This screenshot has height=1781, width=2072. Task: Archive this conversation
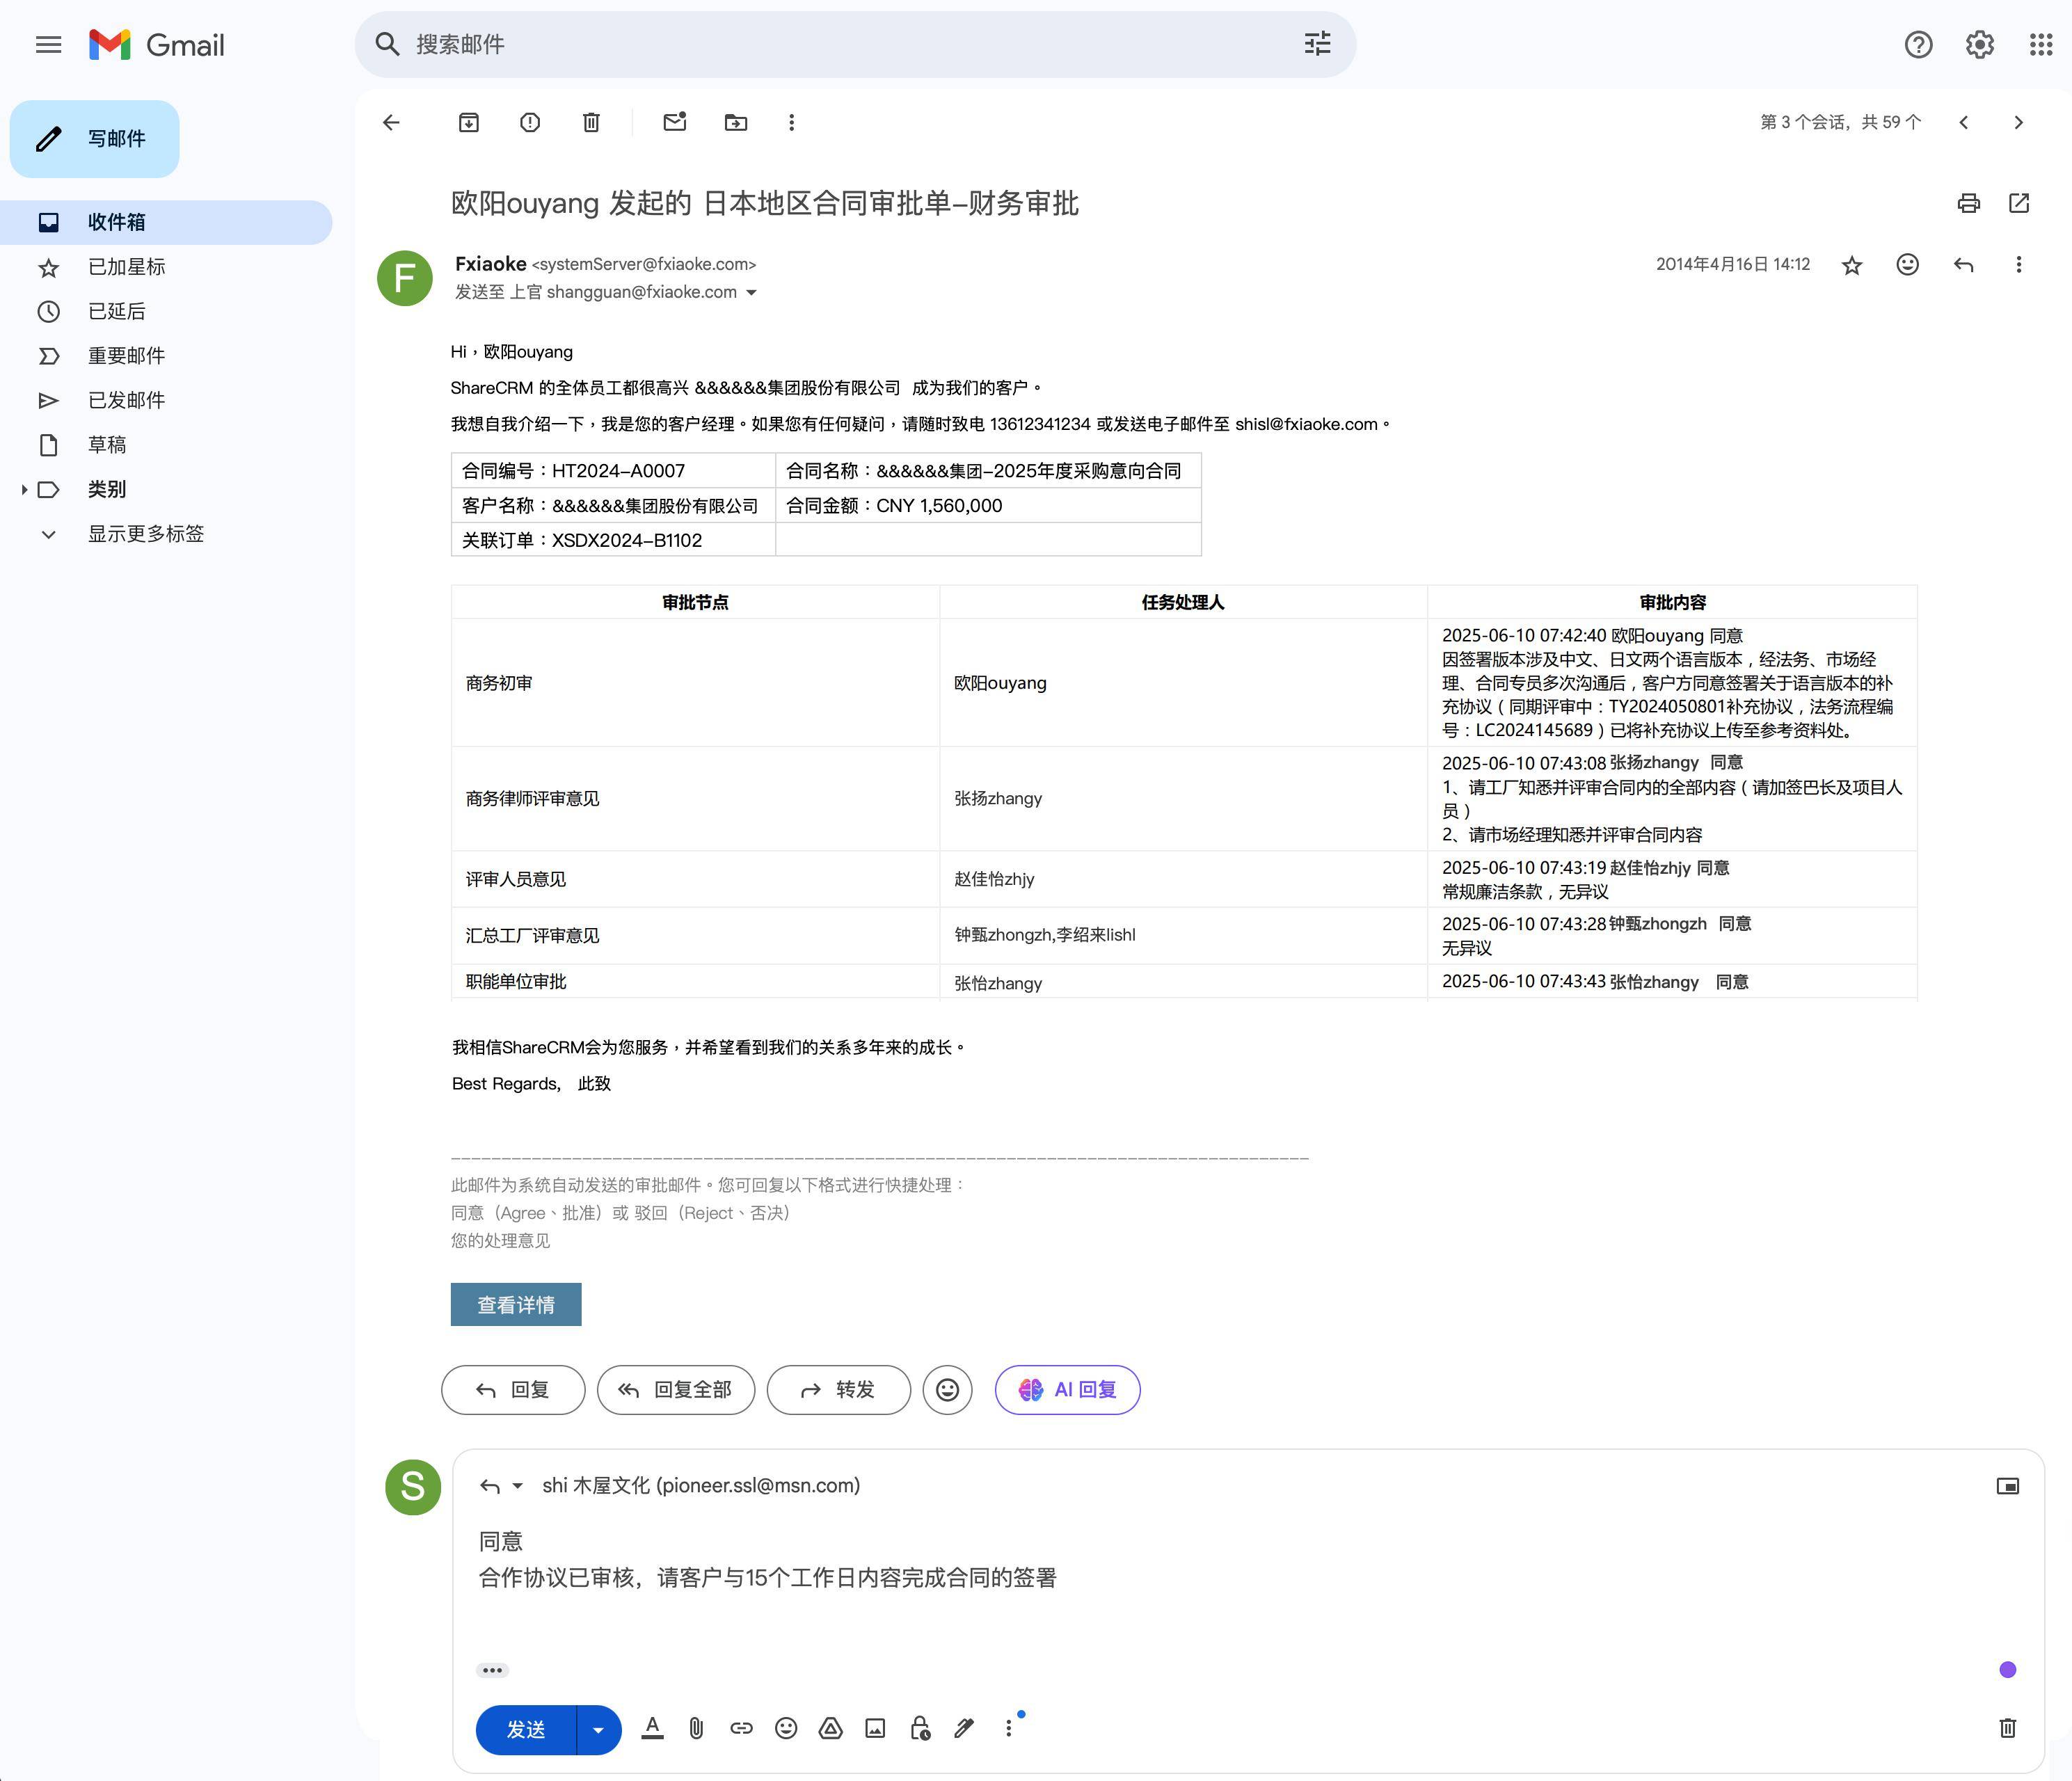tap(469, 122)
